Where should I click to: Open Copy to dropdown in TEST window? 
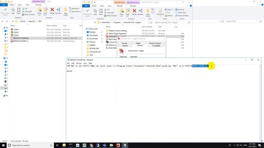point(45,14)
